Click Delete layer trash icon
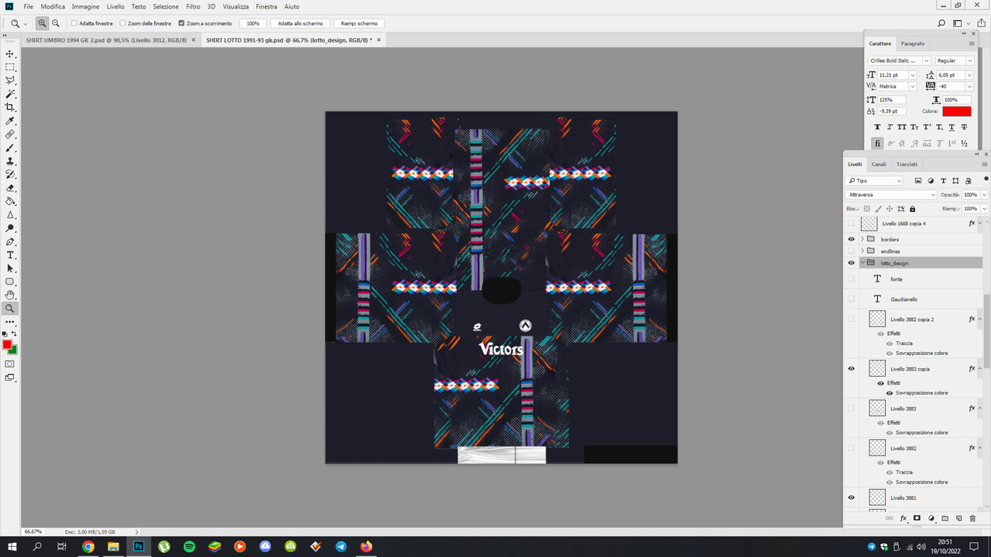The width and height of the screenshot is (991, 557). click(973, 518)
